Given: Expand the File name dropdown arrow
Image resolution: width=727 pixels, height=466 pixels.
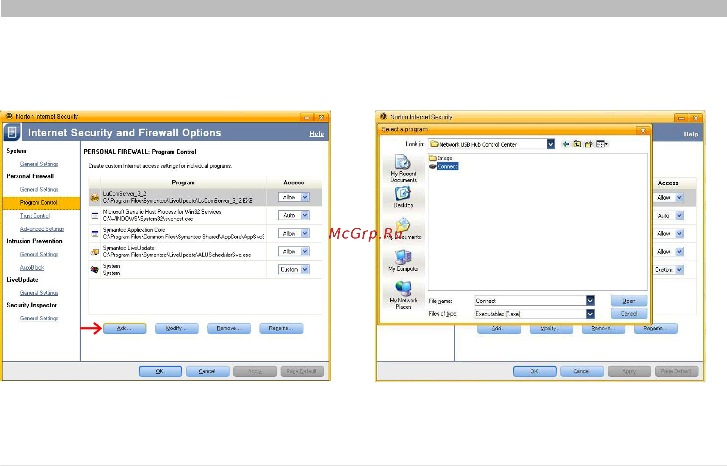Looking at the screenshot, I should coord(590,300).
